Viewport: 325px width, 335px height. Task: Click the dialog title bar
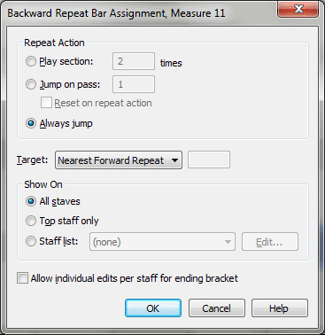click(x=139, y=13)
